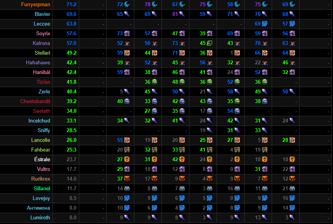Click the spec icon beside 5 in Zerle's row
Viewport: 333px width, 224px height.
click(127, 91)
